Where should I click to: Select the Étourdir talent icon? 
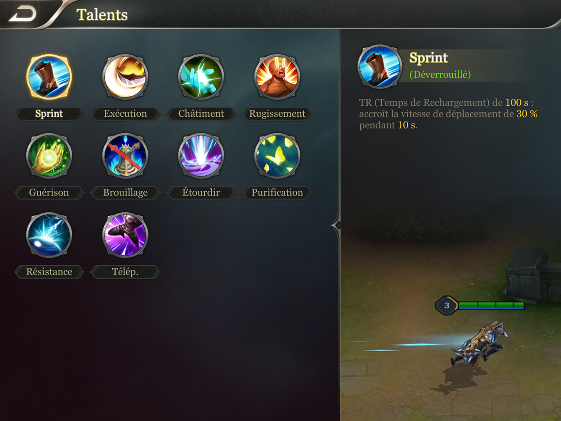pos(201,156)
